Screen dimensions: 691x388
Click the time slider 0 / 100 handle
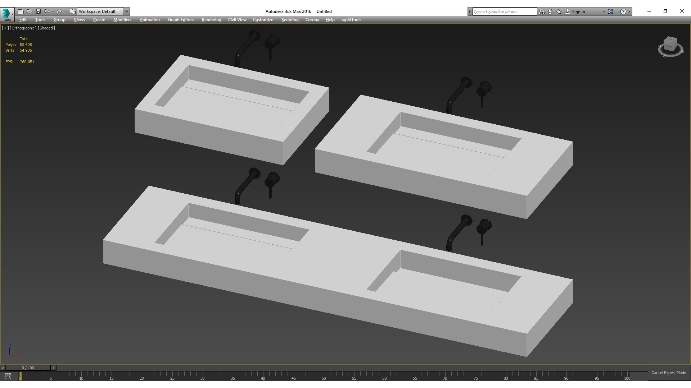click(28, 368)
